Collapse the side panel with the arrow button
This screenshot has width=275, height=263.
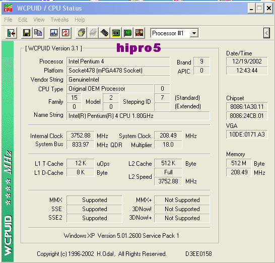point(266,33)
